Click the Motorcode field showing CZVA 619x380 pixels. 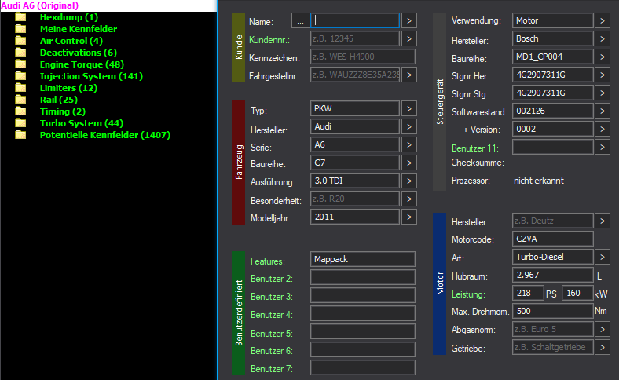point(553,239)
